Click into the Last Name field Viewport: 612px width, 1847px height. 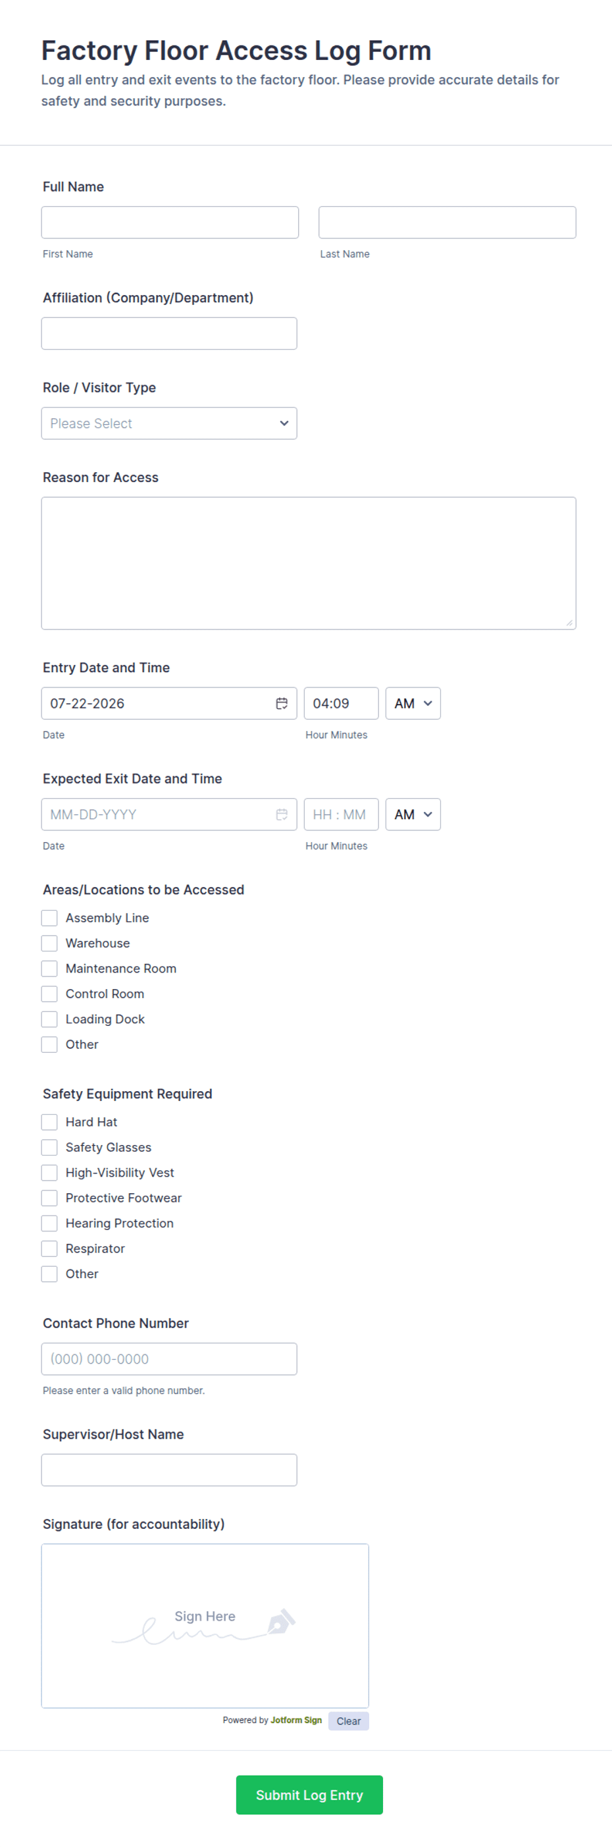447,223
